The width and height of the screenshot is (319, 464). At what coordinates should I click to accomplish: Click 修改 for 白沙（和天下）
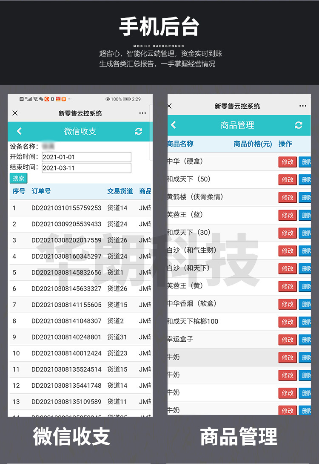pos(288,268)
